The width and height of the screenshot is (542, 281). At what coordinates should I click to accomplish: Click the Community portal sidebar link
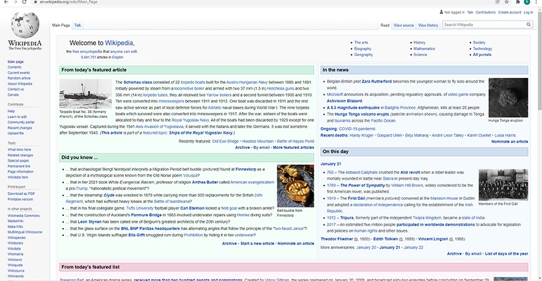[21, 122]
